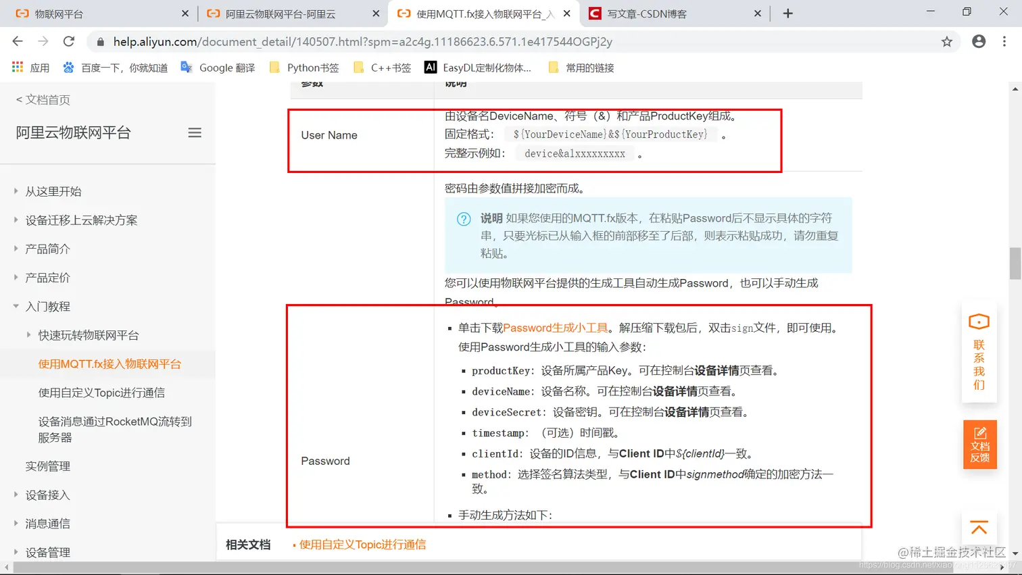The image size is (1022, 575).
Task: Open the 实例管理 sidebar item
Action: click(x=47, y=466)
